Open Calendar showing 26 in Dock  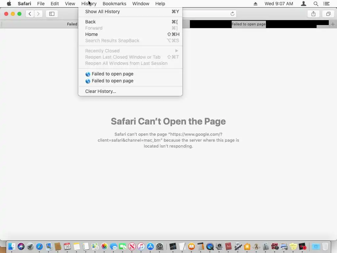[67, 246]
